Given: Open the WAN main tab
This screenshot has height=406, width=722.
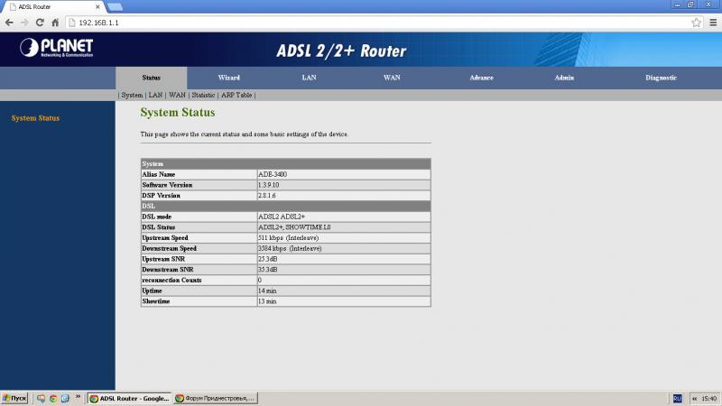Looking at the screenshot, I should [392, 78].
